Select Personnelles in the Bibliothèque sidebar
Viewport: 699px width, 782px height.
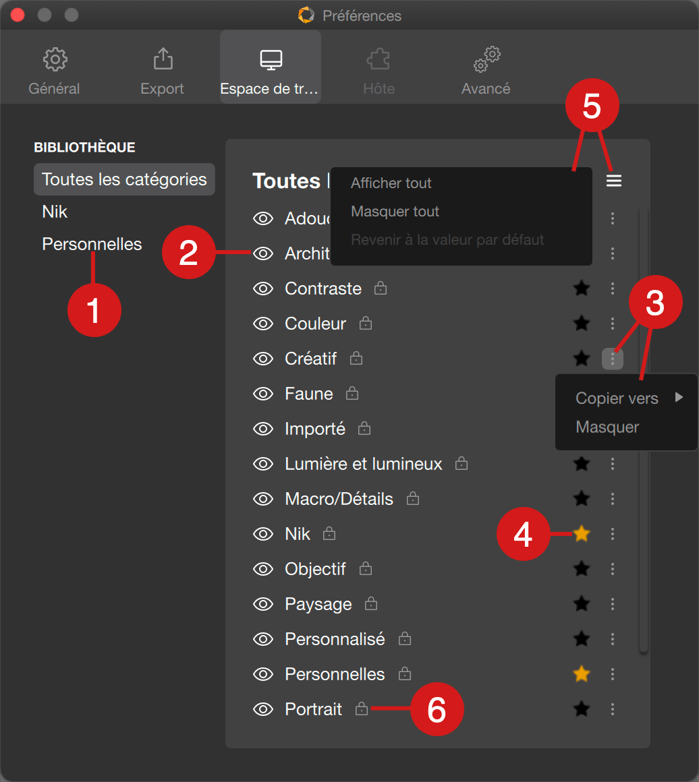tap(92, 244)
